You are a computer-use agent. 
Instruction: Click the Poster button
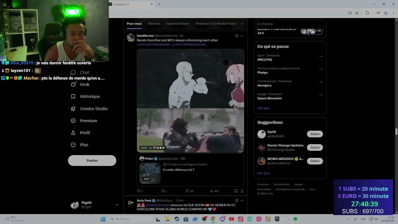coord(92,161)
